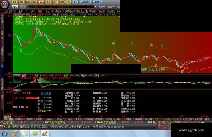Click the 指标 toolbar item
Image resolution: width=212 pixels, height=137 pixels.
point(40,12)
